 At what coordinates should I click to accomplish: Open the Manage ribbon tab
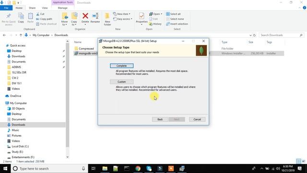pyautogui.click(x=63, y=8)
